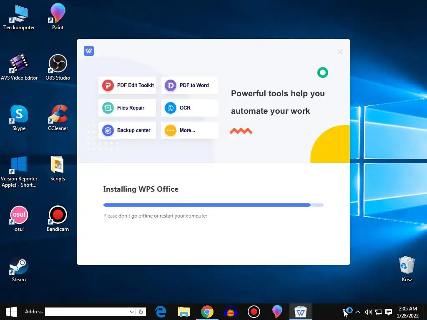Choose the Files Repair tile
The height and width of the screenshot is (320, 427).
tap(127, 108)
